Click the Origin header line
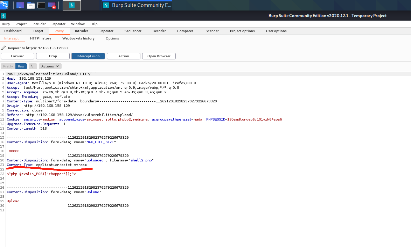 (38, 106)
